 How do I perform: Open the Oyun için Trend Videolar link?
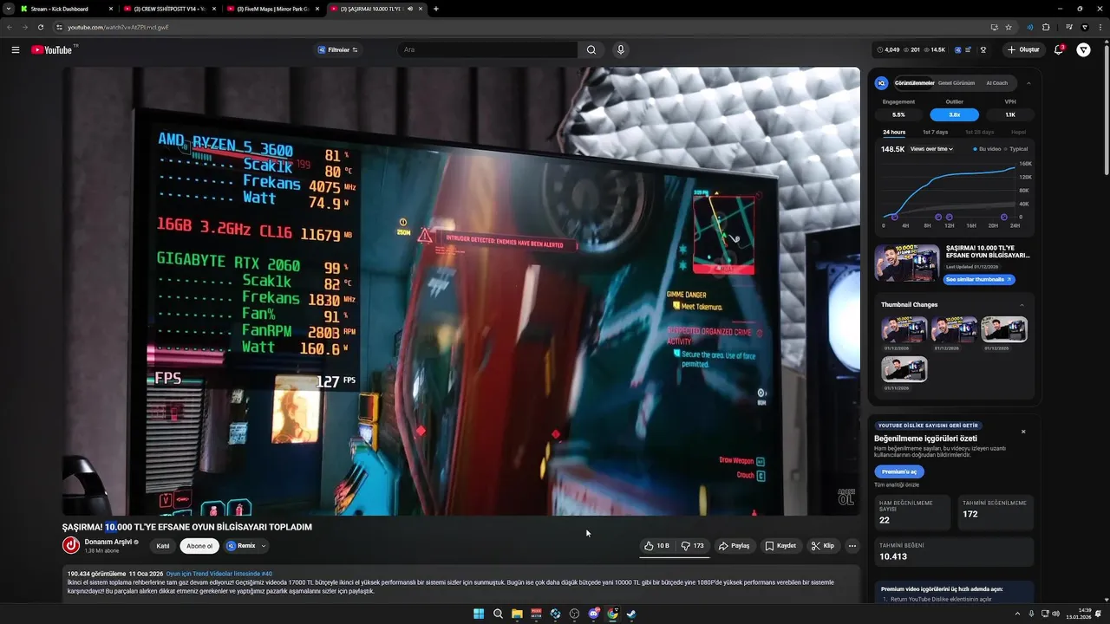click(x=219, y=574)
